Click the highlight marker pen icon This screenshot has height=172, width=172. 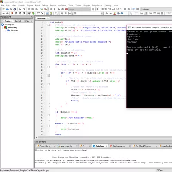114,13
